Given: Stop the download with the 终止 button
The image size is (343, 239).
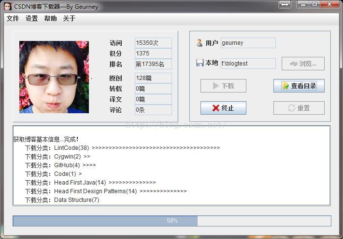Looking at the screenshot, I should pyautogui.click(x=223, y=108).
